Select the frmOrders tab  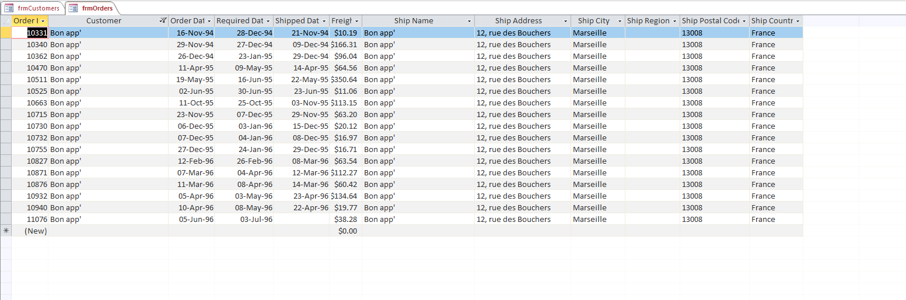click(97, 8)
